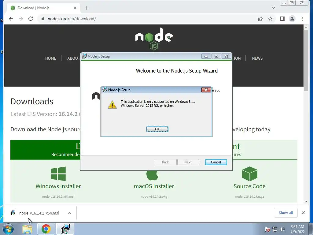Open the Action Center flag tray icon

click(267, 229)
